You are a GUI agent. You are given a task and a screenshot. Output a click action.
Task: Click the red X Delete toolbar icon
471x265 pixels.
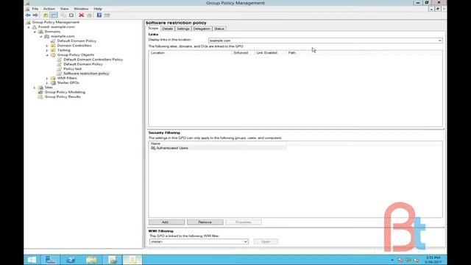(x=82, y=15)
